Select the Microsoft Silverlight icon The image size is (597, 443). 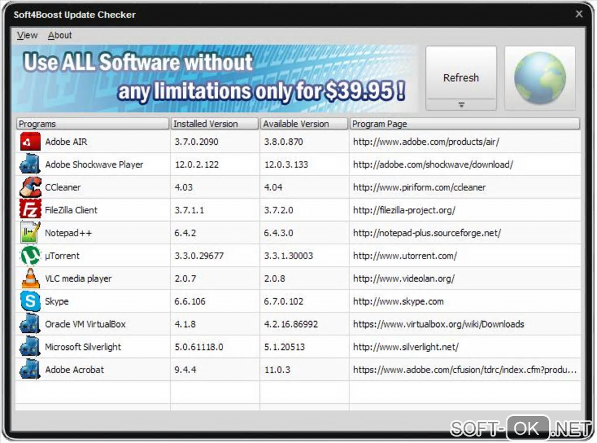coord(30,346)
